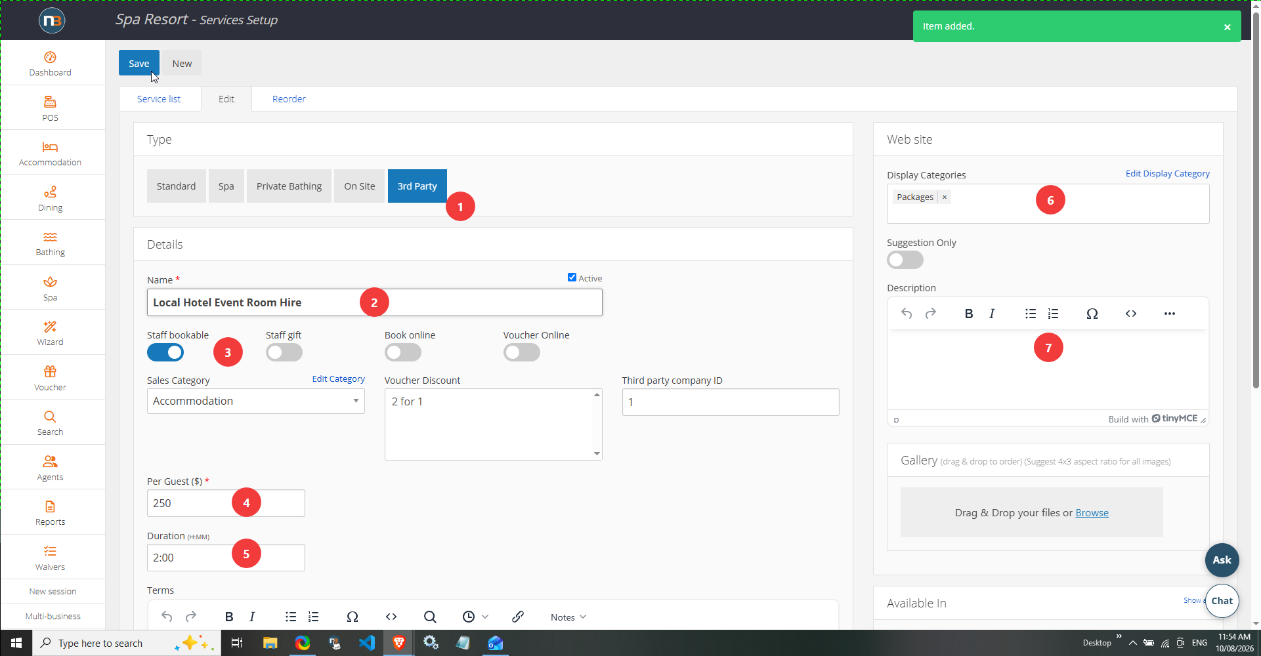This screenshot has height=656, width=1261.
Task: Click the Save button
Action: (x=139, y=63)
